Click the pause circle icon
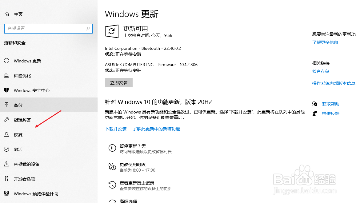Image resolution: width=356 pixels, height=203 pixels. point(112,148)
